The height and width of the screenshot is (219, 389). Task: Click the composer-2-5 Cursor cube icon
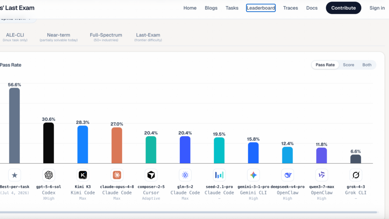[151, 175]
